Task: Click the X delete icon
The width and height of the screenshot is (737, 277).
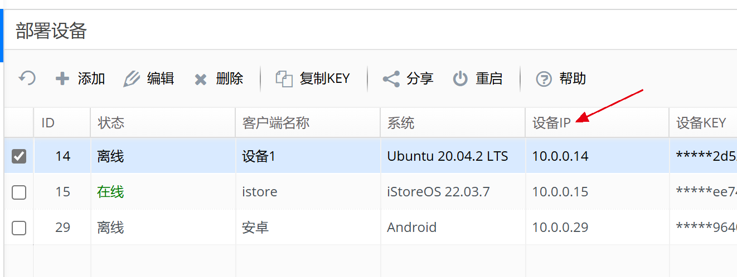Action: pyautogui.click(x=201, y=80)
